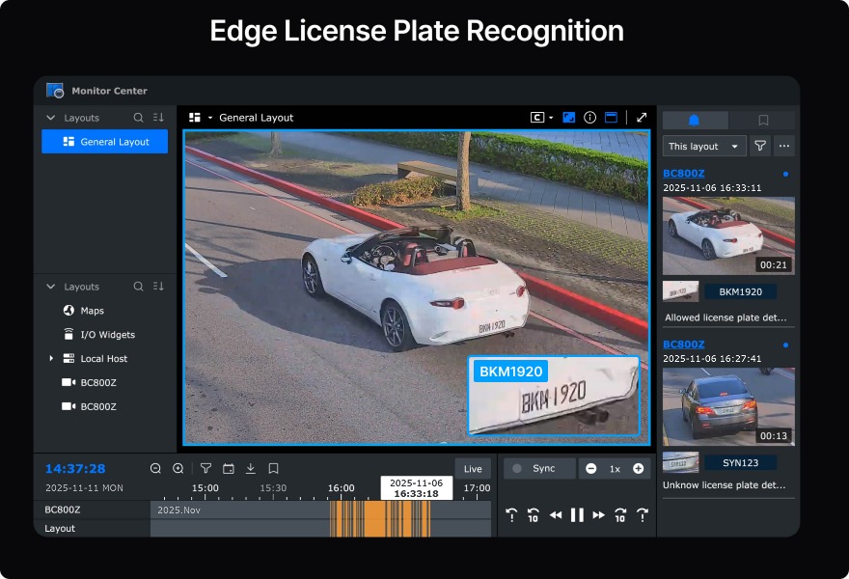The height and width of the screenshot is (579, 849).
Task: Toggle the blue picture overlay icon
Action: pos(569,118)
